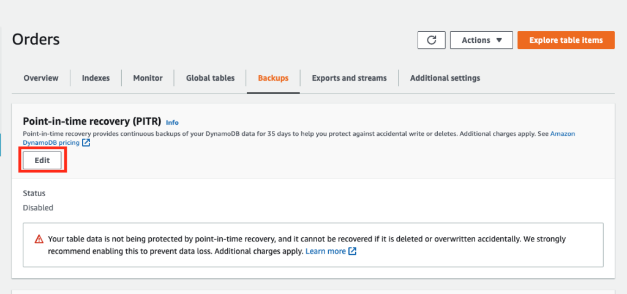
Task: Switch to Additional settings tab
Action: click(445, 78)
